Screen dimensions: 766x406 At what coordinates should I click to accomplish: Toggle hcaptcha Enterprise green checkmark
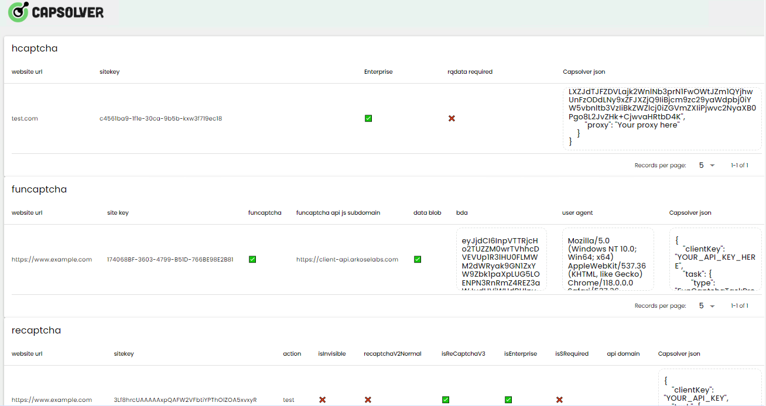[368, 119]
